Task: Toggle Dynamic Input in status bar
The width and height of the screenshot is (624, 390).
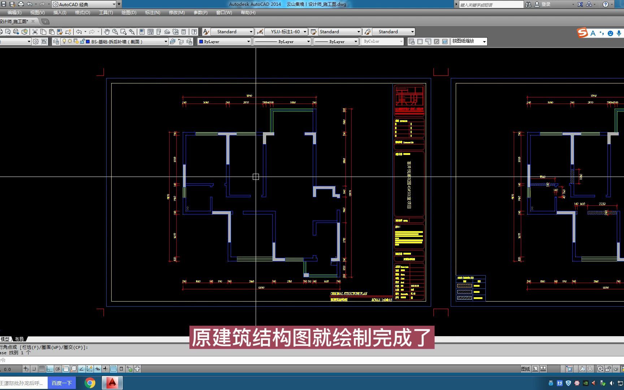Action: point(97,369)
